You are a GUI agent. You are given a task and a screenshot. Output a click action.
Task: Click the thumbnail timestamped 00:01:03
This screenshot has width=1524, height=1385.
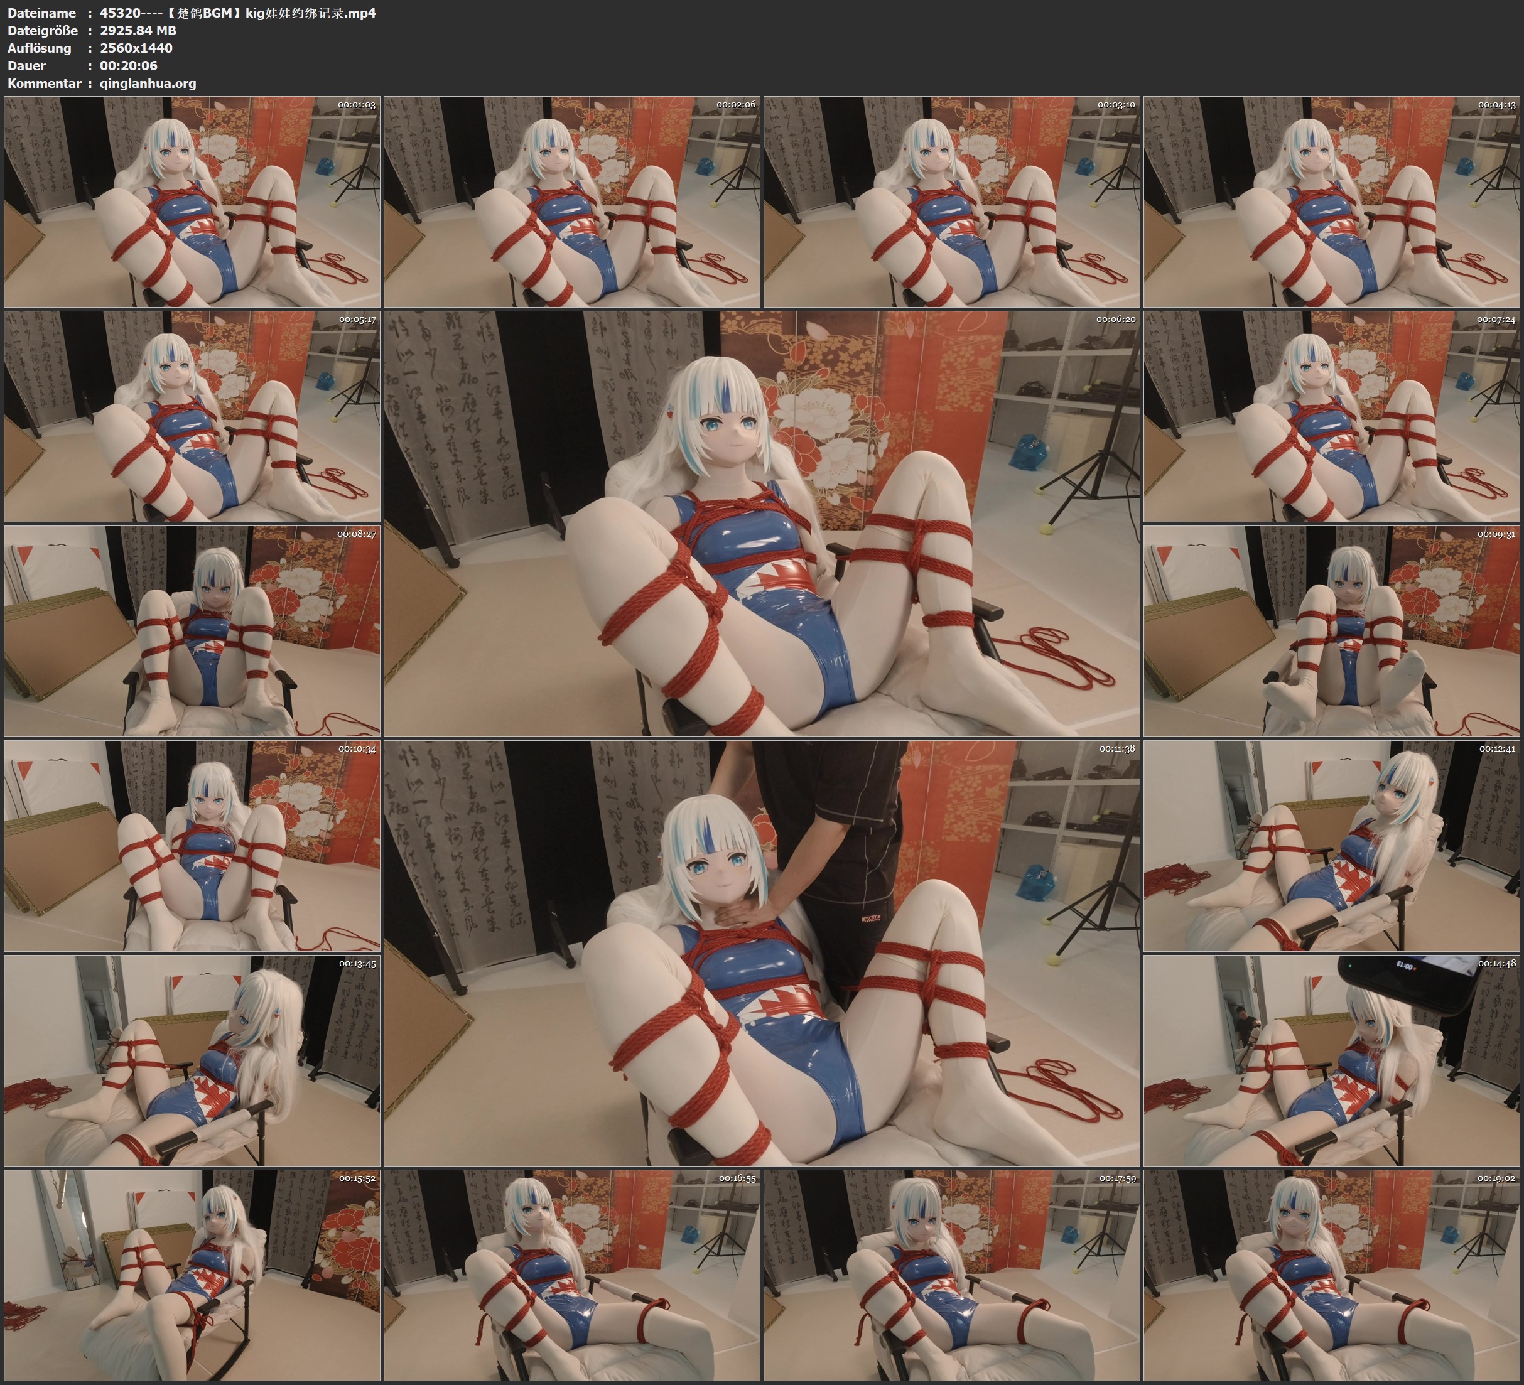click(x=192, y=202)
